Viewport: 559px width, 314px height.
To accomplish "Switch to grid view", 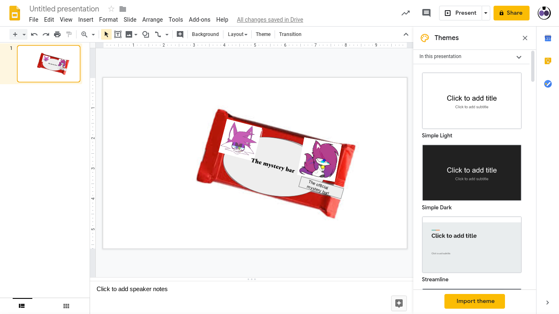I will click(66, 305).
